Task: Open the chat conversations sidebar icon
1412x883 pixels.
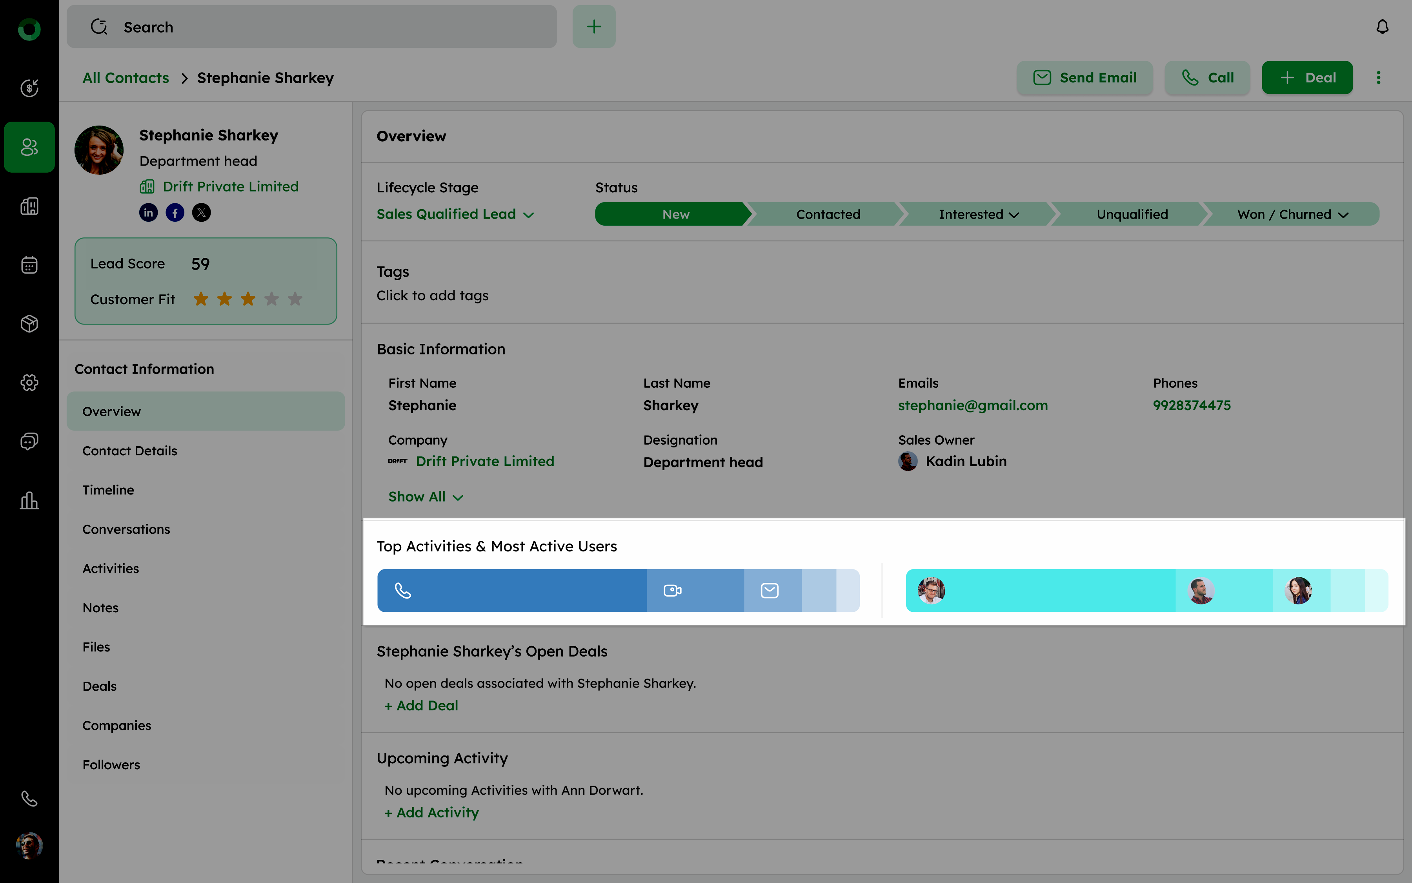Action: [29, 441]
